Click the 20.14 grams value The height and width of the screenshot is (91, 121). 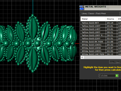pos(110,23)
